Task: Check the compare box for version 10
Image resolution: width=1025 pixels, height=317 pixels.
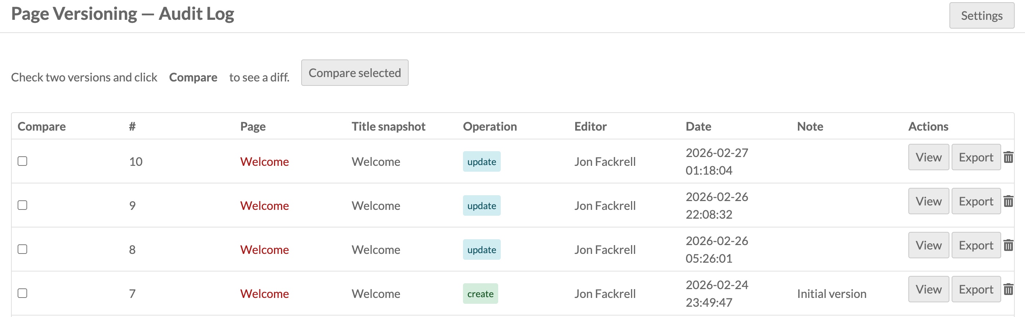Action: 23,161
